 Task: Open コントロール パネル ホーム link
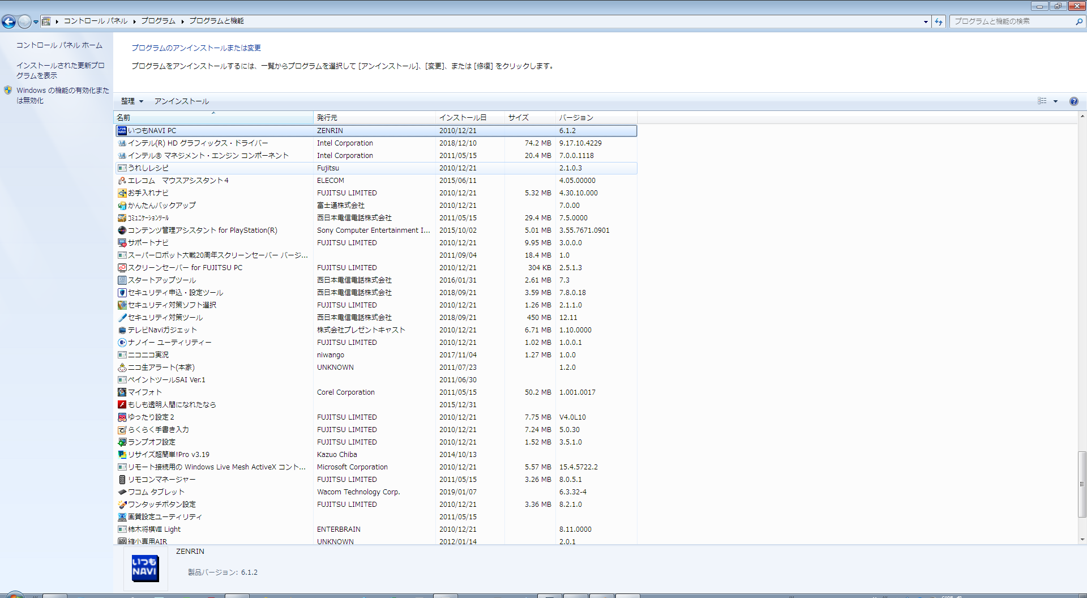coord(59,45)
